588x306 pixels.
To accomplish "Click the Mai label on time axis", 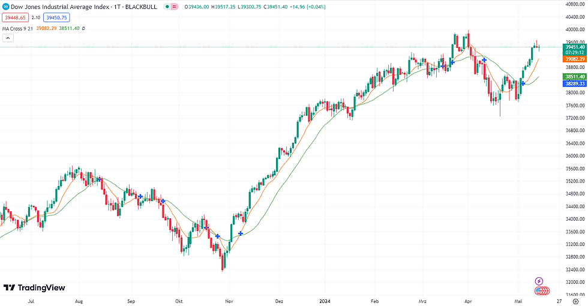I will pyautogui.click(x=518, y=301).
